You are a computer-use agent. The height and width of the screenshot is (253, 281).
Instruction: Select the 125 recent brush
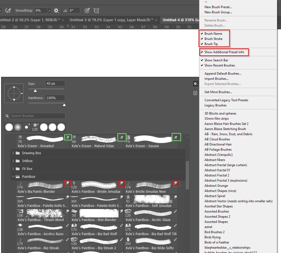35,127
